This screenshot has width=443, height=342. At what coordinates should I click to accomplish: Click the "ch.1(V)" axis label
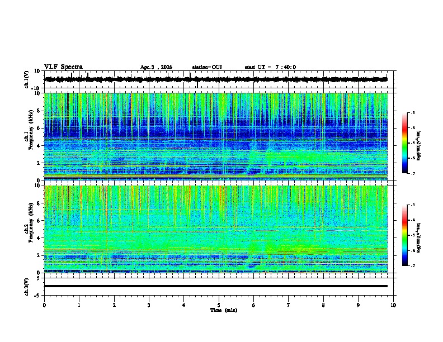pyautogui.click(x=27, y=79)
